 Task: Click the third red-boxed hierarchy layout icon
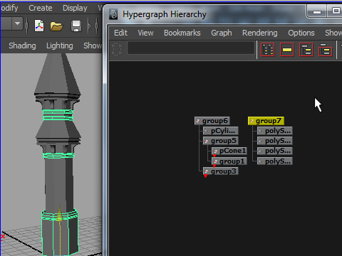[x=306, y=50]
